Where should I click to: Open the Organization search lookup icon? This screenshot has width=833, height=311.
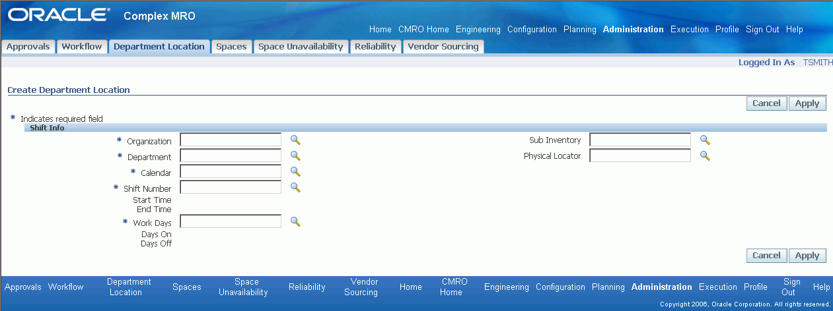coord(295,140)
